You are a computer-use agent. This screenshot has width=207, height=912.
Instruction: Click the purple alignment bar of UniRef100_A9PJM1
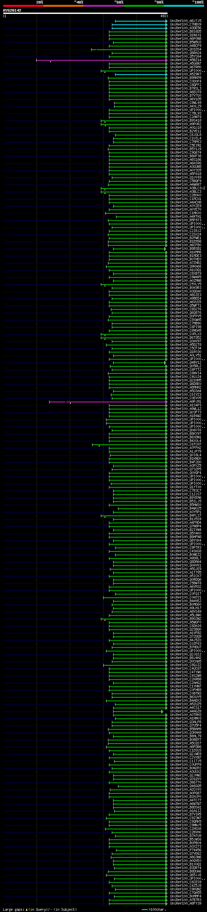pyautogui.click(x=108, y=402)
